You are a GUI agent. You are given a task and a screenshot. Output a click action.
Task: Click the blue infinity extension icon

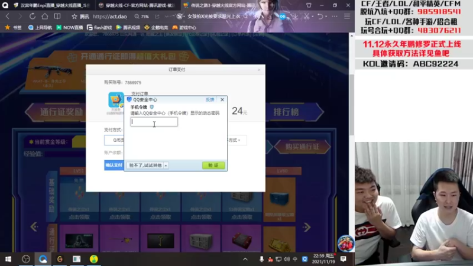coord(283,17)
